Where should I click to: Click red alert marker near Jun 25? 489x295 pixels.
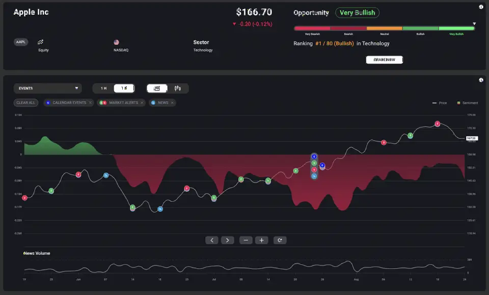[186, 188]
